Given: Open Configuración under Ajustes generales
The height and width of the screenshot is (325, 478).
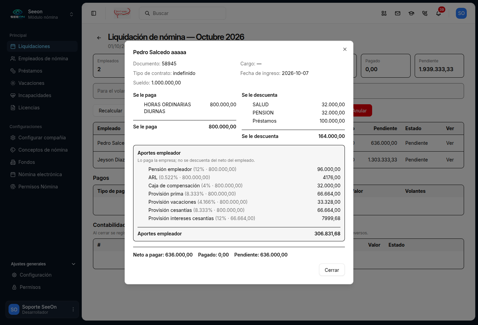Looking at the screenshot, I should [43, 275].
